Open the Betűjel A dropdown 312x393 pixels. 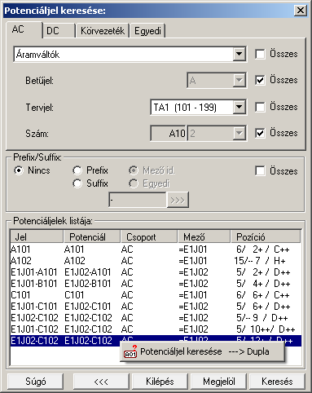coord(239,80)
